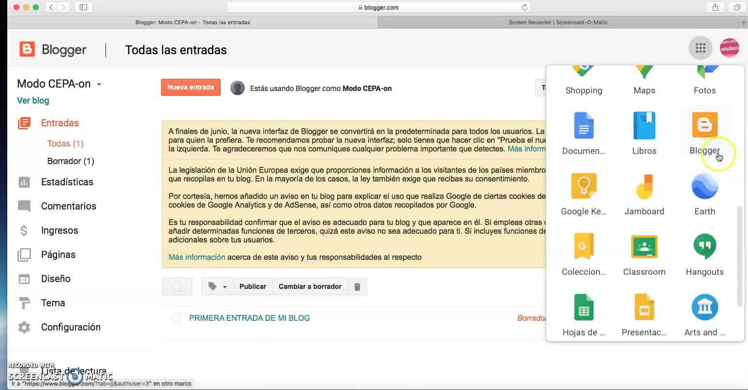The width and height of the screenshot is (748, 390).
Task: Open PRIMERA ENTRADA DE MI BLOG post
Action: coord(250,318)
